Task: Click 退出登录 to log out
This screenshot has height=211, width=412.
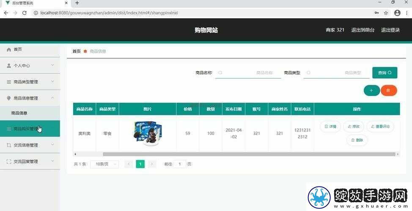Action: click(390, 30)
